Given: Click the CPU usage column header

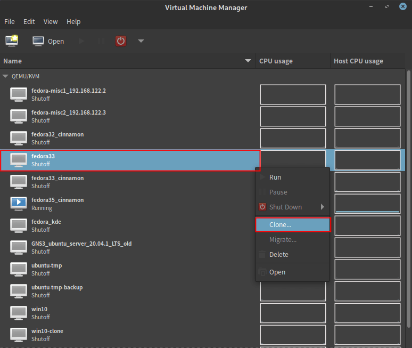Looking at the screenshot, I should (x=293, y=61).
